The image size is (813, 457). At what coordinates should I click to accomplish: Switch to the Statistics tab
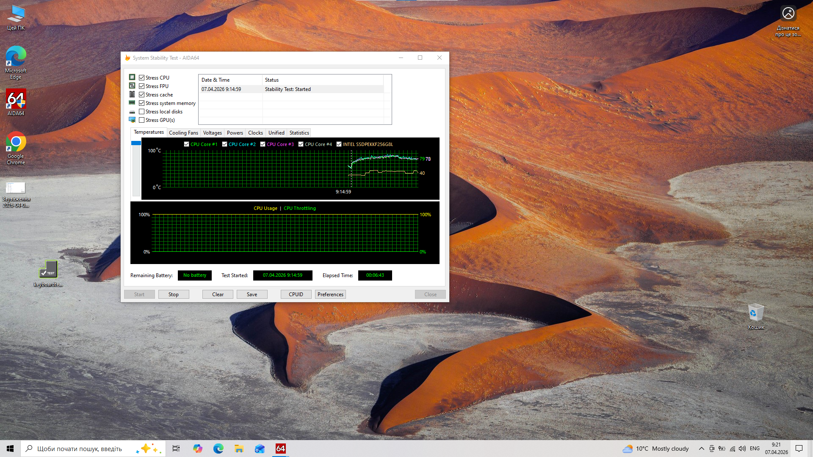click(x=299, y=133)
